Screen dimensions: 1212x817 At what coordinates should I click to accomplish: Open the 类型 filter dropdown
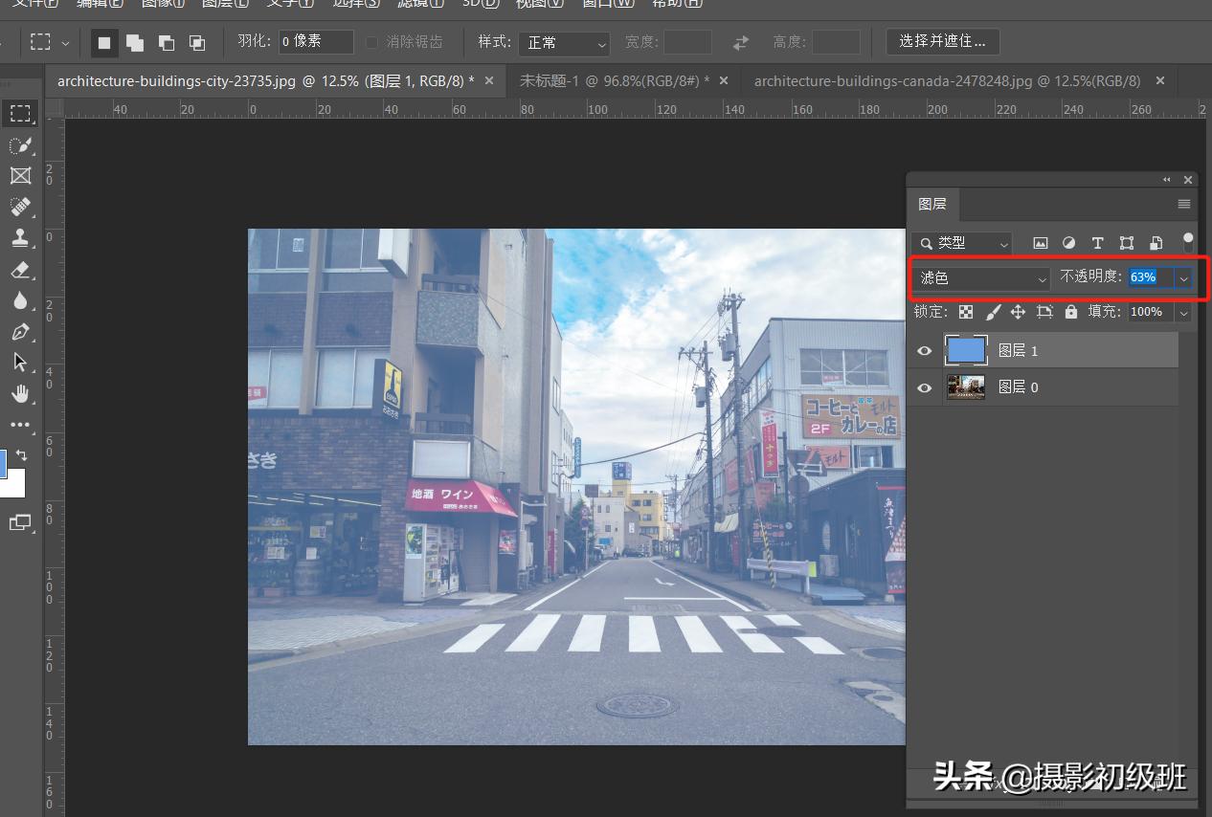pyautogui.click(x=961, y=243)
